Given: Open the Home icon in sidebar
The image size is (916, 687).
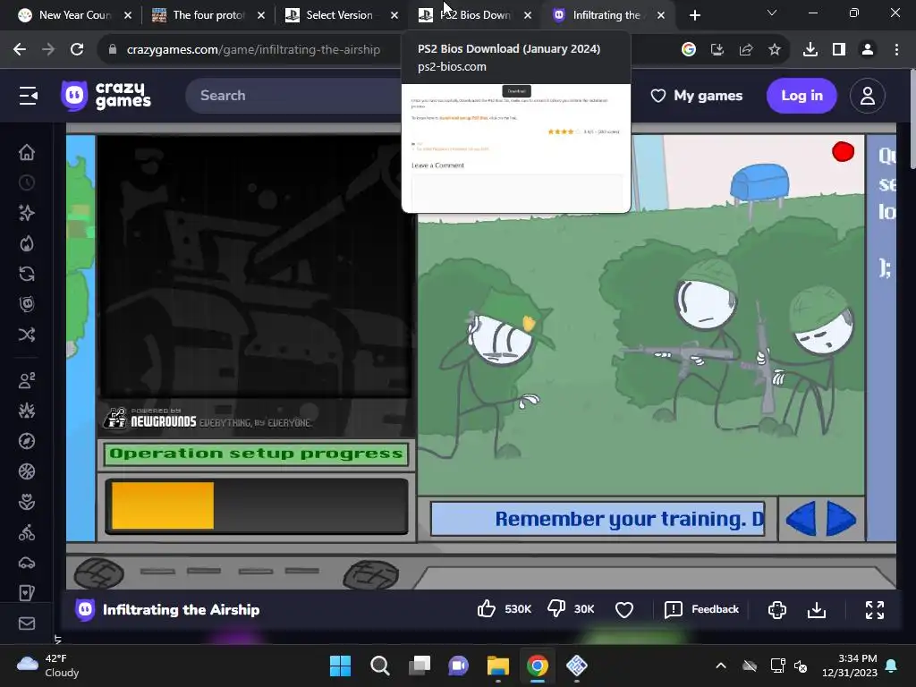Looking at the screenshot, I should (26, 152).
